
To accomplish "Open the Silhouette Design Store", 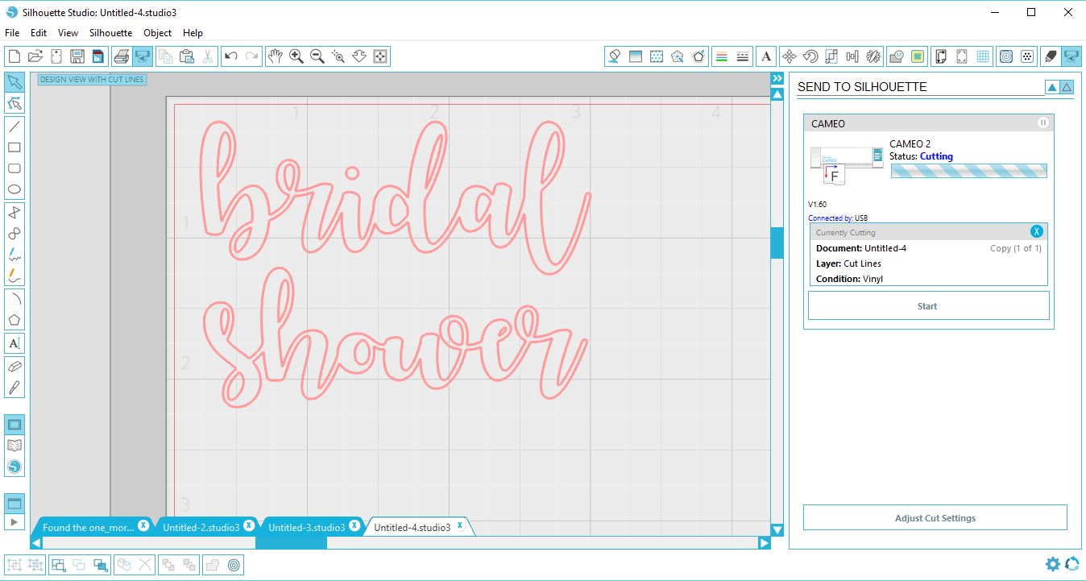I will click(x=15, y=467).
